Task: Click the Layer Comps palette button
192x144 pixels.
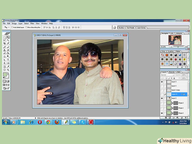Action: click(141, 27)
